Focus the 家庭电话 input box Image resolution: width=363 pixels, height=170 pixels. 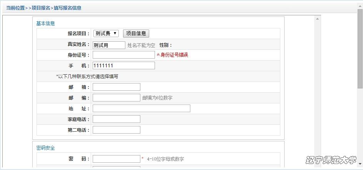(116, 119)
